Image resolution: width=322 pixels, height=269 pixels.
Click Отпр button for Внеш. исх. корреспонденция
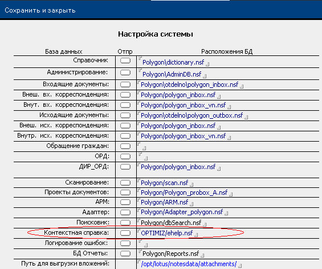125,126
